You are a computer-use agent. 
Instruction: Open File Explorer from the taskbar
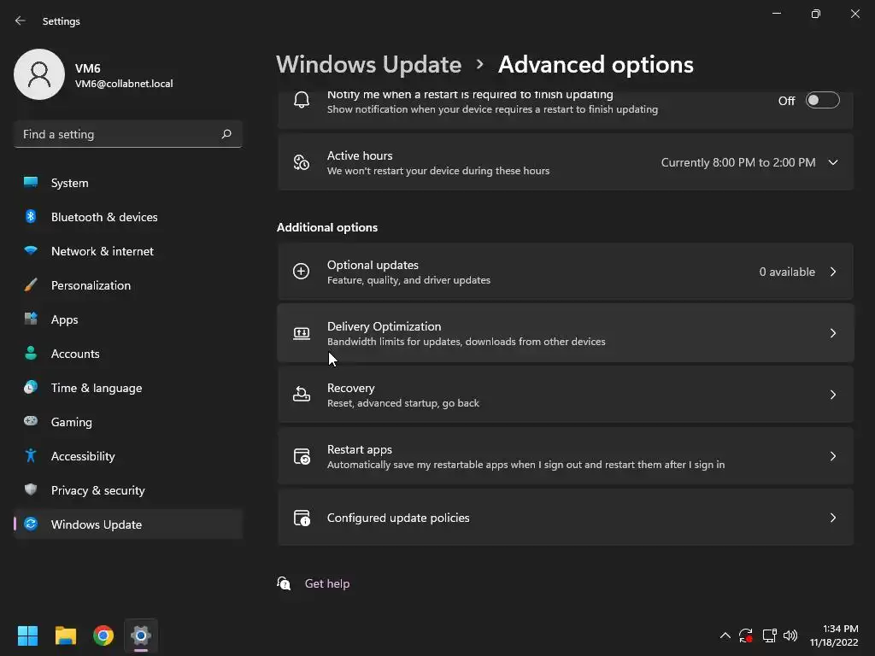point(65,635)
